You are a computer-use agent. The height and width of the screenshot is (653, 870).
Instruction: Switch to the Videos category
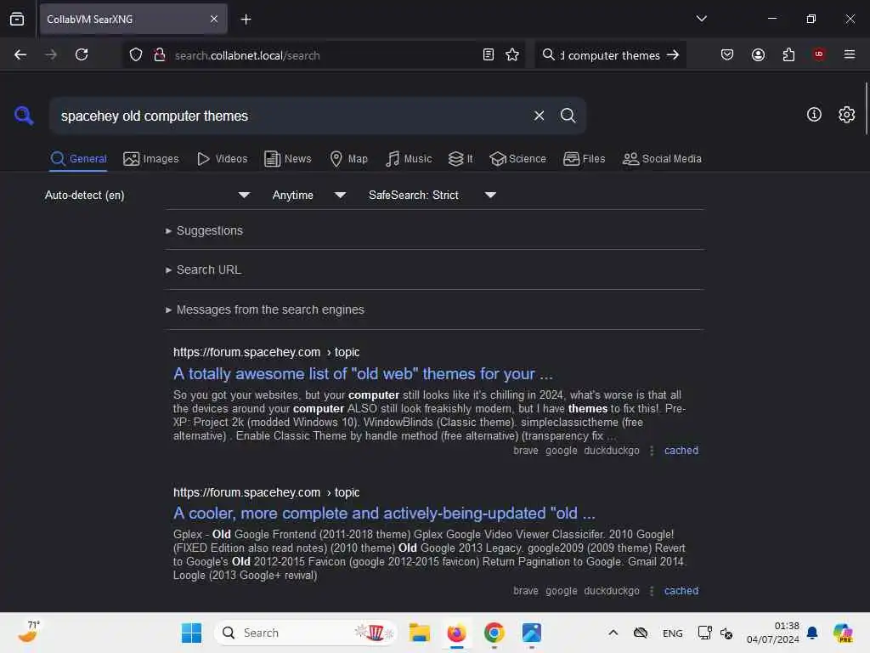(222, 159)
